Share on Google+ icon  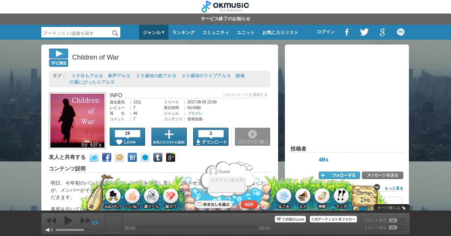tap(171, 157)
